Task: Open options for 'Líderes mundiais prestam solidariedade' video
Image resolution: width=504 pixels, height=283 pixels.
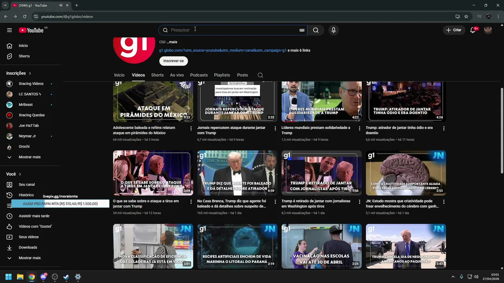Action: click(359, 129)
